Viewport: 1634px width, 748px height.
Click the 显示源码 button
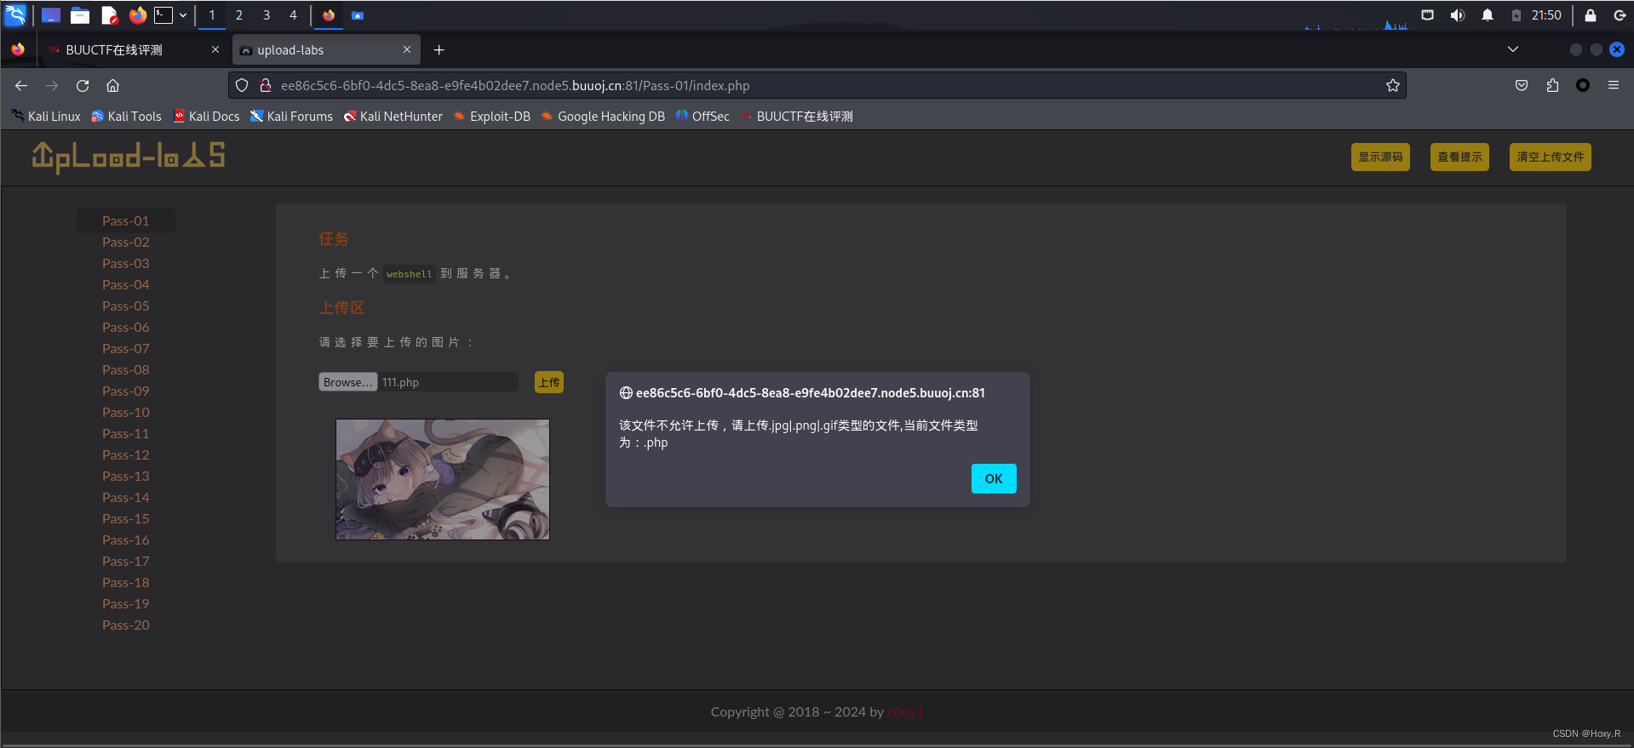pyautogui.click(x=1380, y=157)
